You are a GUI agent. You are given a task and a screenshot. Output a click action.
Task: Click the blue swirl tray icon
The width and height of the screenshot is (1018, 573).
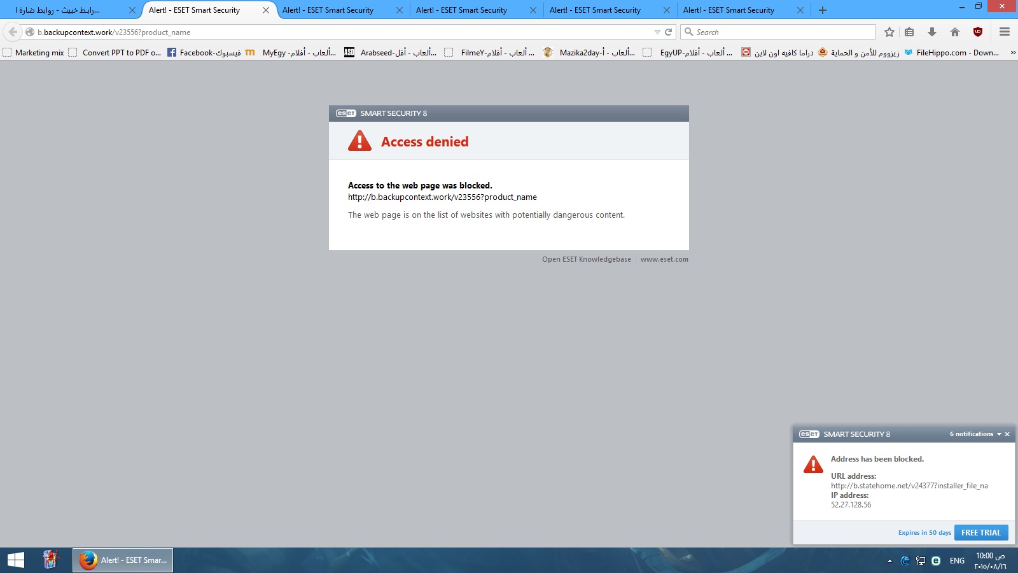pos(905,561)
